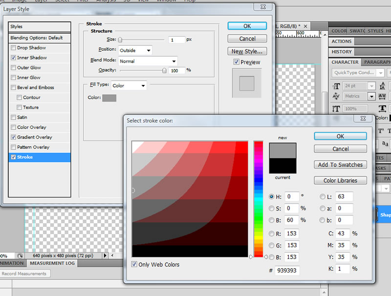Viewport: 391px width, 296px height.
Task: Click New Style button
Action: pyautogui.click(x=247, y=51)
